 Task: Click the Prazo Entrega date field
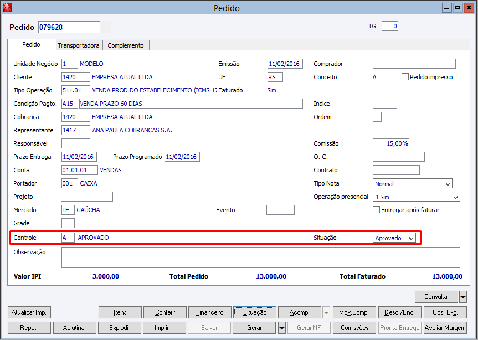(x=79, y=157)
